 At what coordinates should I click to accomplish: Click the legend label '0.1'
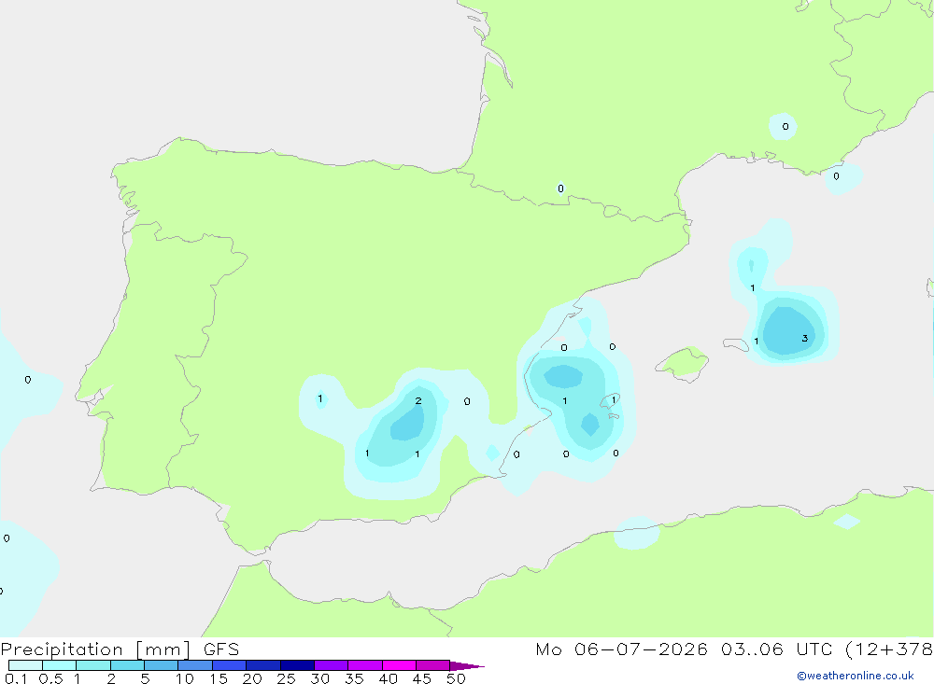point(16,678)
